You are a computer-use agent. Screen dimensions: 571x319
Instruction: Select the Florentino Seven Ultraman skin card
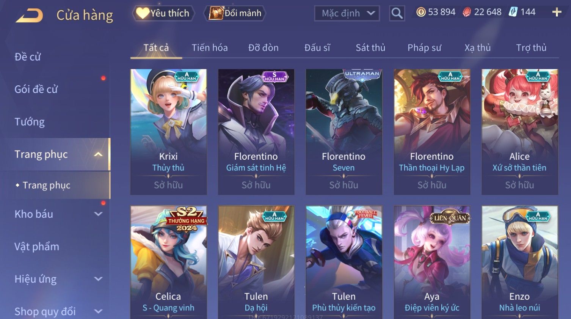[x=344, y=132]
